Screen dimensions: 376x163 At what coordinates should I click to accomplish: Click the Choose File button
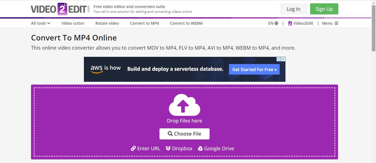[184, 134]
